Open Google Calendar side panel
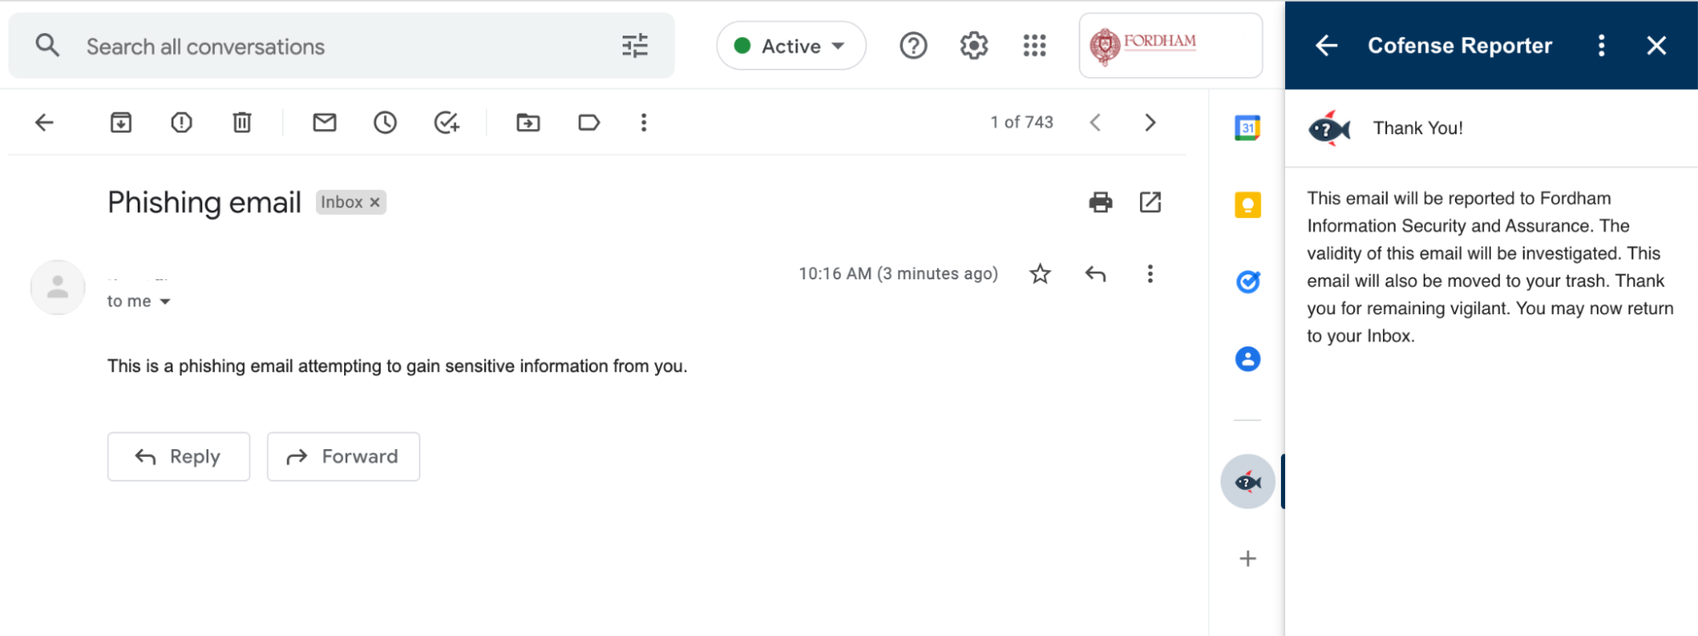Screen dimensions: 1698x636 tap(1247, 128)
